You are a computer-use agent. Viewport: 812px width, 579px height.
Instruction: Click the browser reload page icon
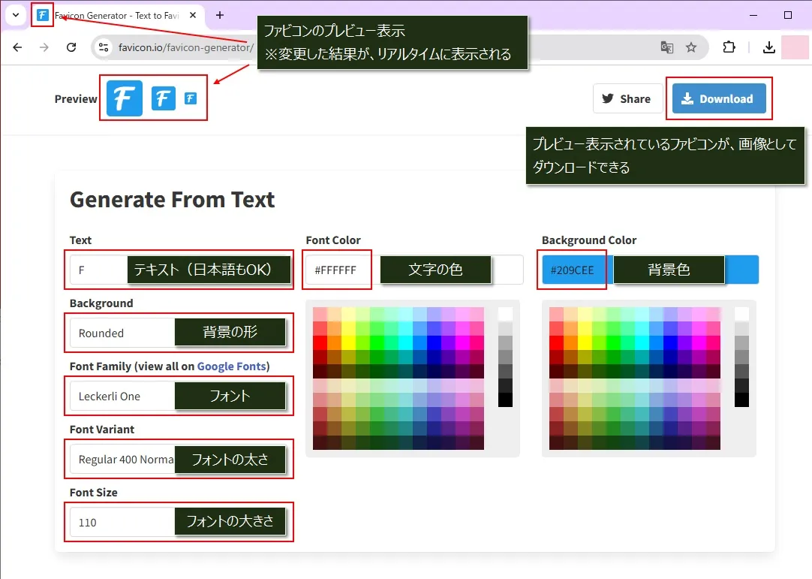coord(71,47)
